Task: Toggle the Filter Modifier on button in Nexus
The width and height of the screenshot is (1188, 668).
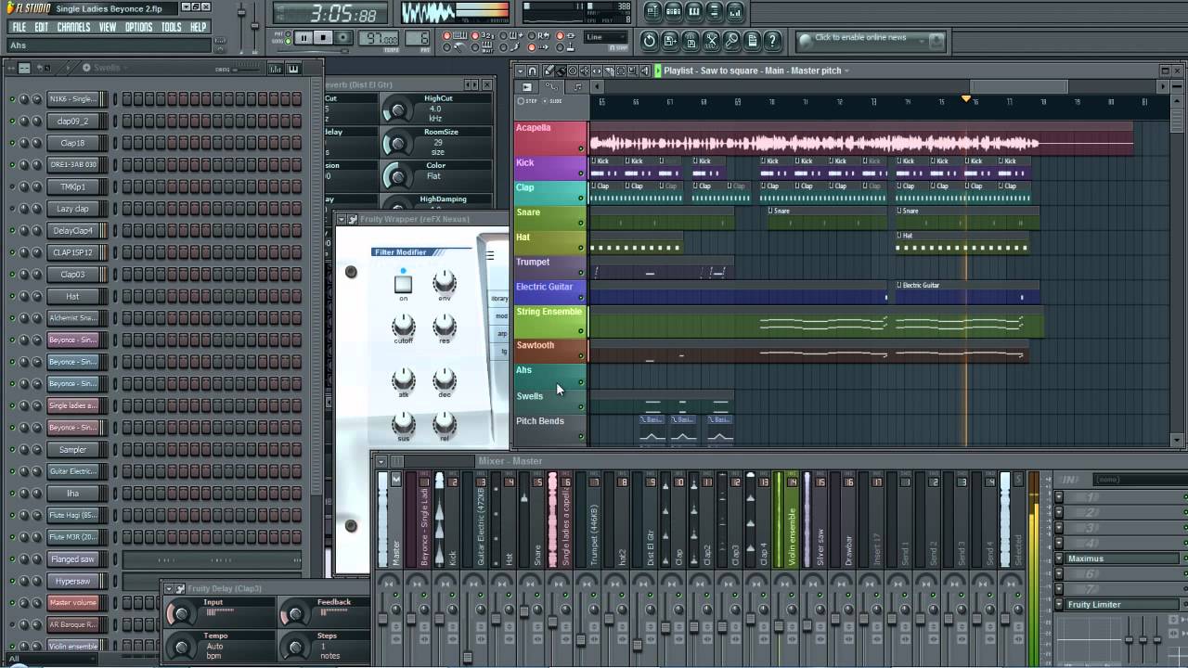Action: (x=403, y=284)
